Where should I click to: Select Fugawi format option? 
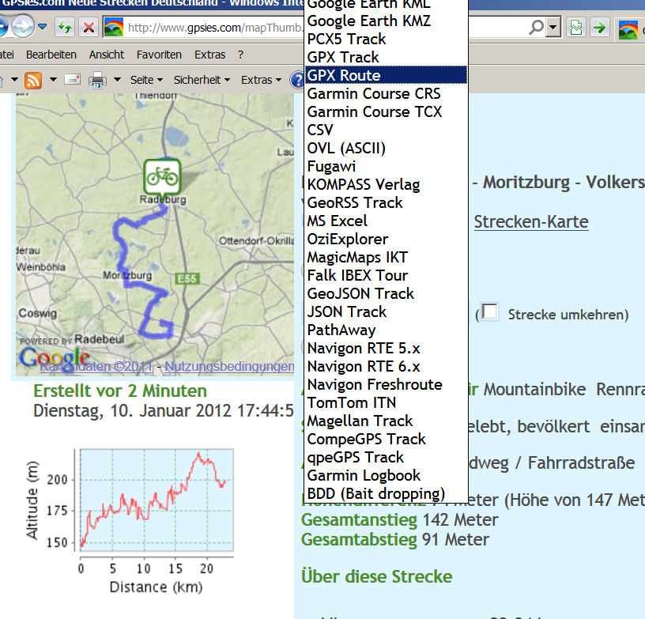(387, 167)
